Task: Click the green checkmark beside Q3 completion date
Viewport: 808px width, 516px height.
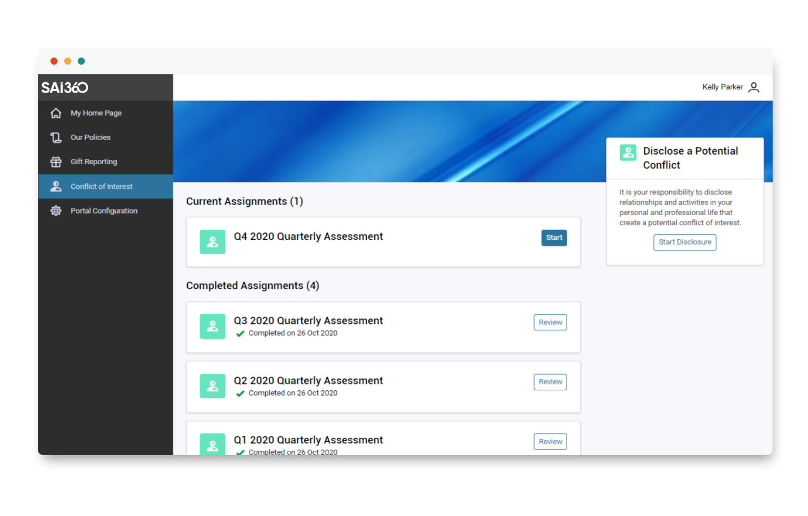Action: [240, 333]
